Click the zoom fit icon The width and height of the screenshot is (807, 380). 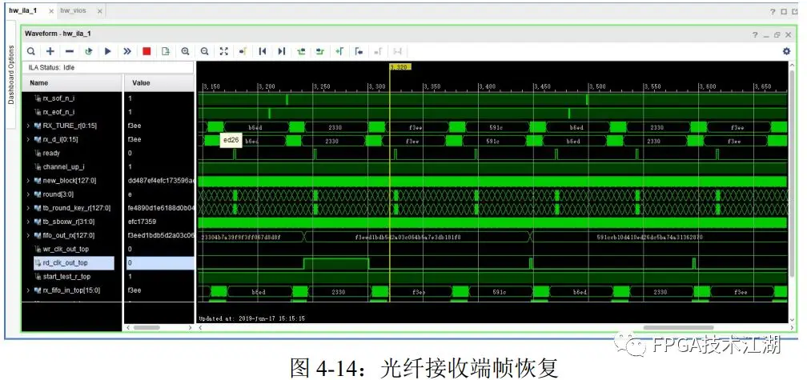224,51
